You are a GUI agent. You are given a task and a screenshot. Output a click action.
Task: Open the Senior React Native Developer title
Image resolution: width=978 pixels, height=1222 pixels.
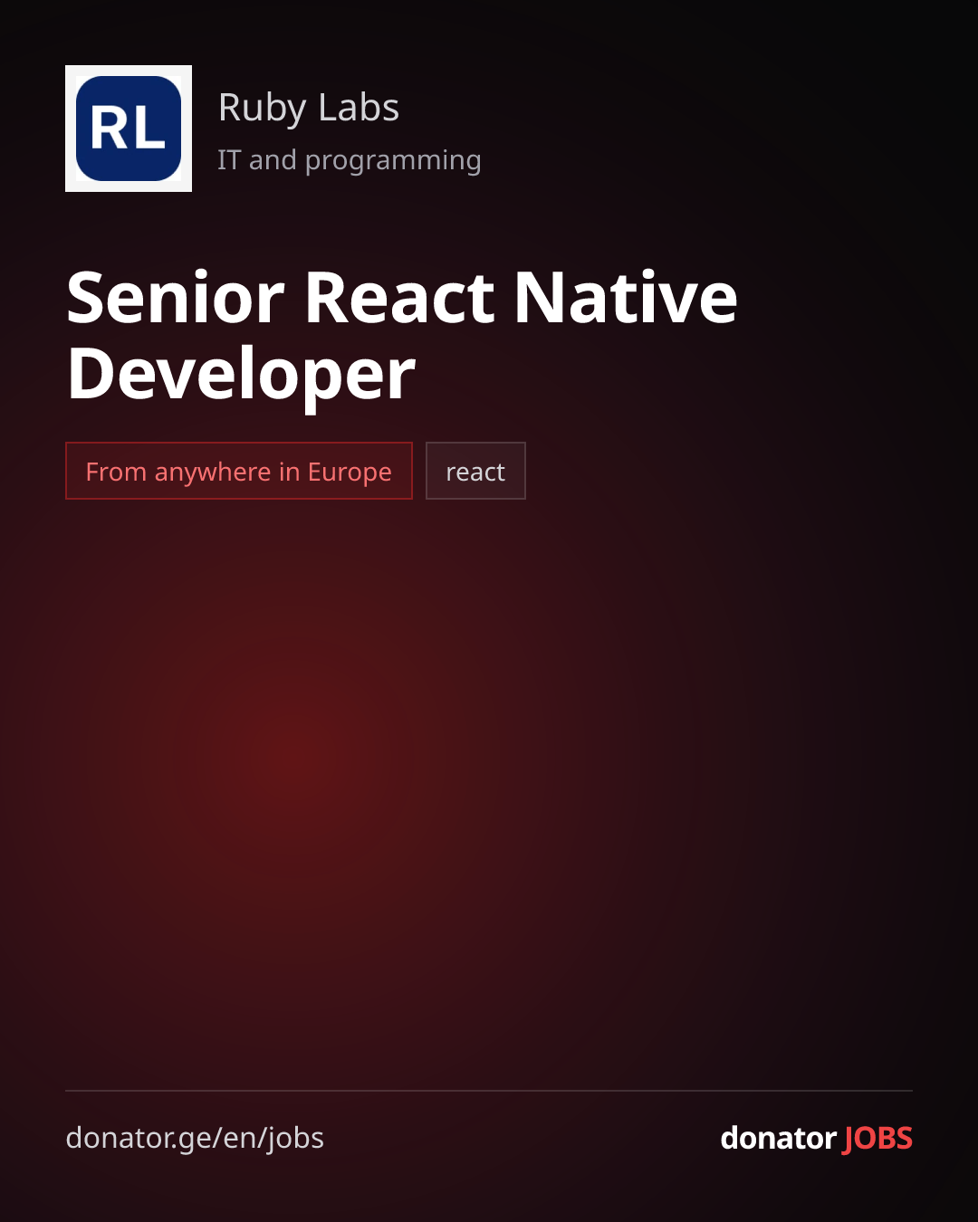click(x=402, y=335)
